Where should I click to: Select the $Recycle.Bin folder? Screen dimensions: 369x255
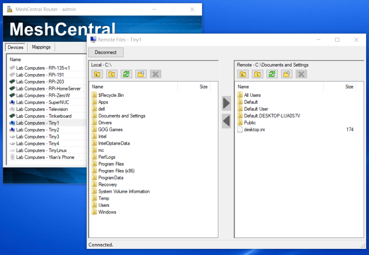click(108, 95)
